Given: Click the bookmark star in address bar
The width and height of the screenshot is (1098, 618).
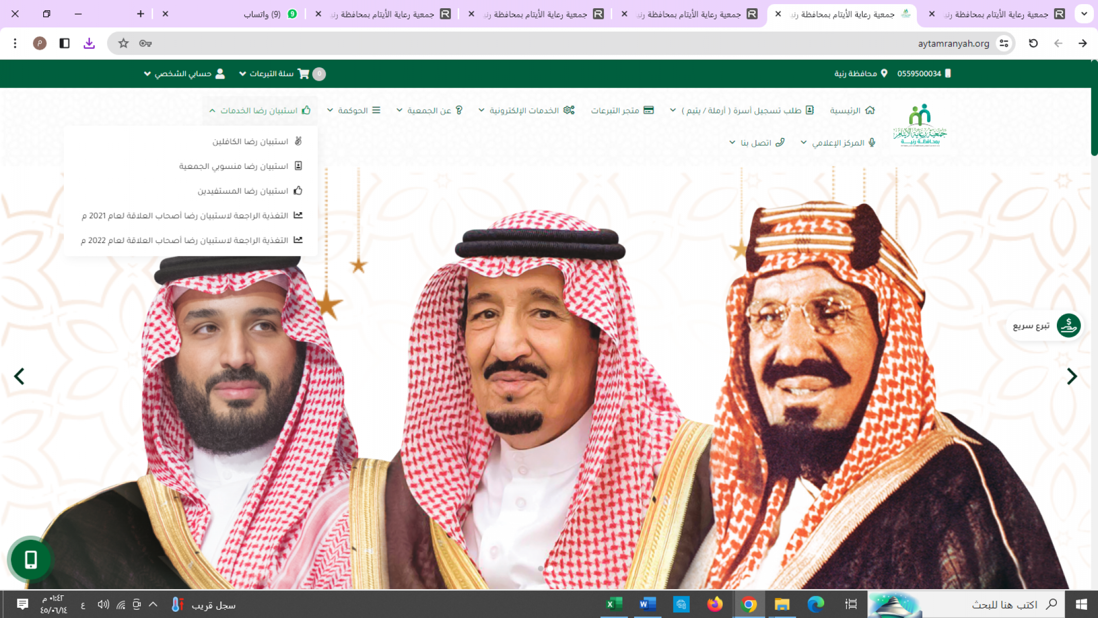Looking at the screenshot, I should pyautogui.click(x=123, y=43).
